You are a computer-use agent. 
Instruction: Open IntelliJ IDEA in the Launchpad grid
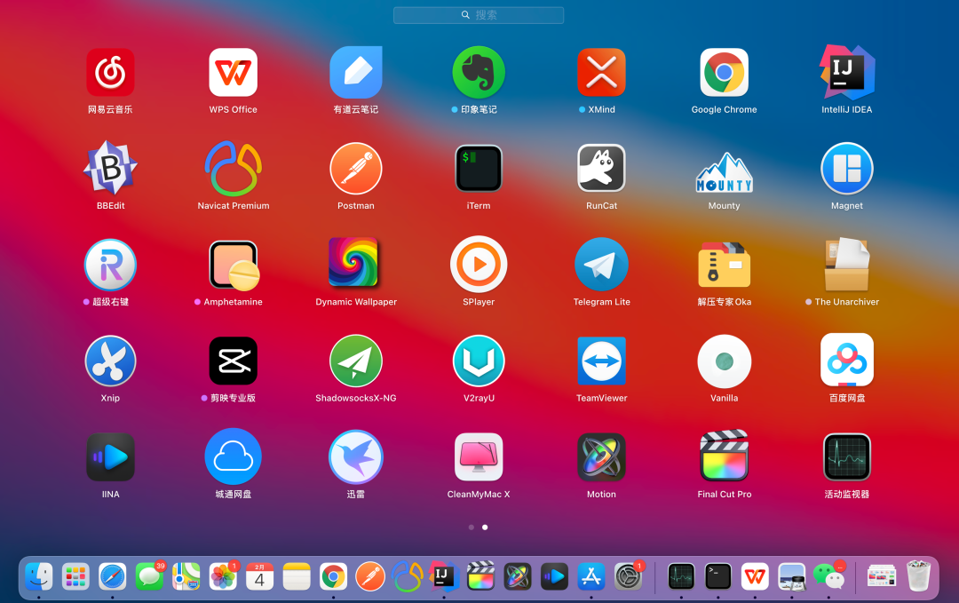tap(847, 73)
